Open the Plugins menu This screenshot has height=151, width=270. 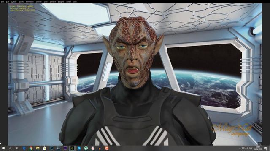point(61,2)
